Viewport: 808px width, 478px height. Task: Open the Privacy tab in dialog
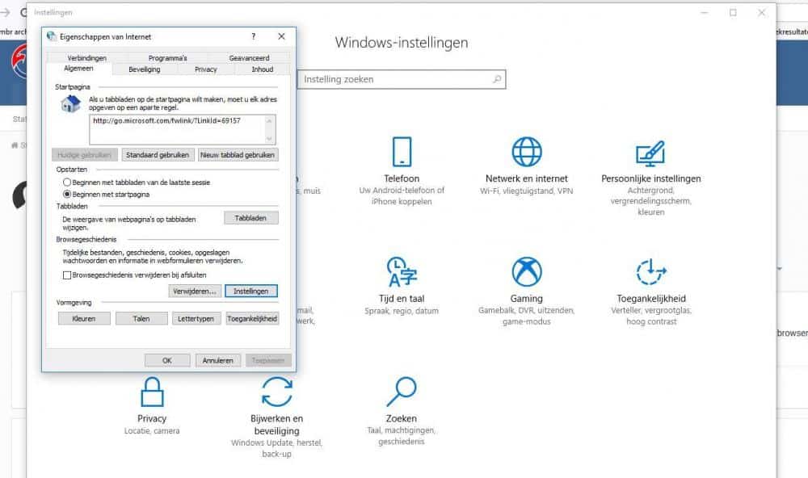[205, 69]
